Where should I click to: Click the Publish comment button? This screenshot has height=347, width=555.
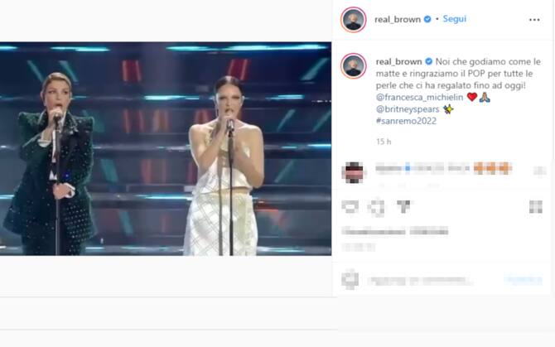[524, 280]
